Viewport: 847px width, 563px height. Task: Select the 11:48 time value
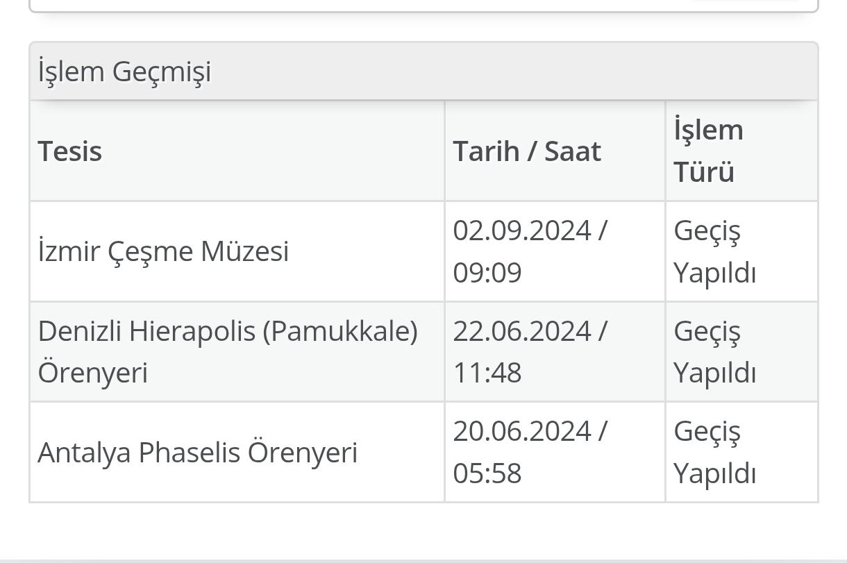[487, 373]
